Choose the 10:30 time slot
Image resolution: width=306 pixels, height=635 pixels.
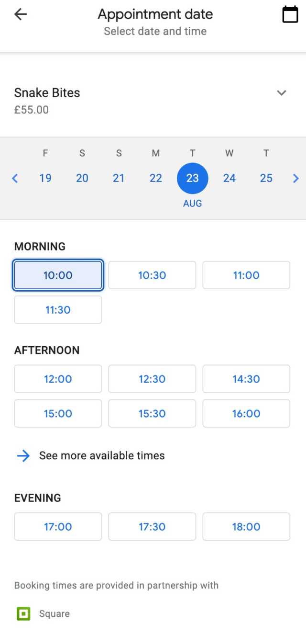152,275
